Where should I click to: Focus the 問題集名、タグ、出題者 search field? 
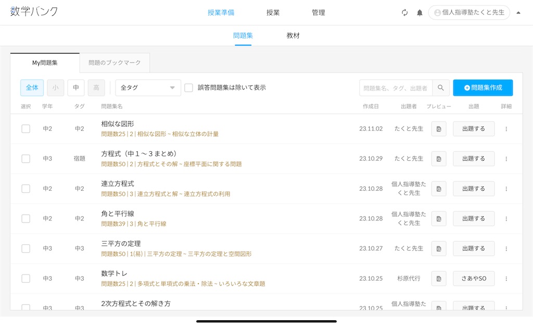click(396, 88)
